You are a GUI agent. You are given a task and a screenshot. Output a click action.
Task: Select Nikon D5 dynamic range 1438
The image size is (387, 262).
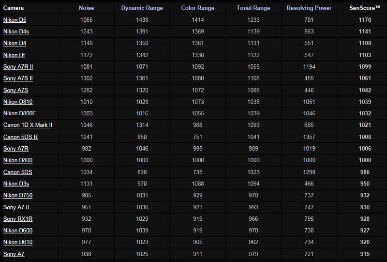coord(142,20)
